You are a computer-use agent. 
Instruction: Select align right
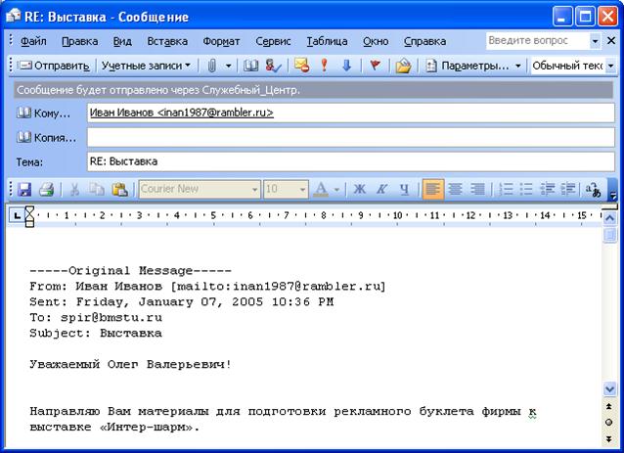[477, 189]
